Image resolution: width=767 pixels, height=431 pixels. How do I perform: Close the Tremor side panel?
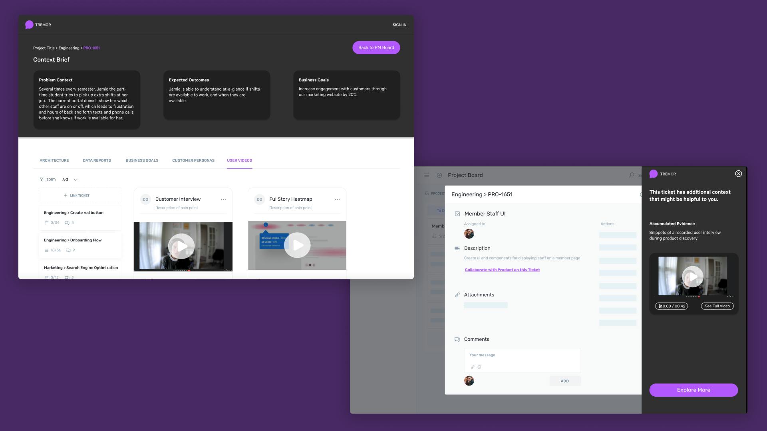pos(739,174)
